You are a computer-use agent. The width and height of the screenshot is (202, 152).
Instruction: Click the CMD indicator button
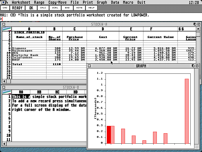coord(5,8)
